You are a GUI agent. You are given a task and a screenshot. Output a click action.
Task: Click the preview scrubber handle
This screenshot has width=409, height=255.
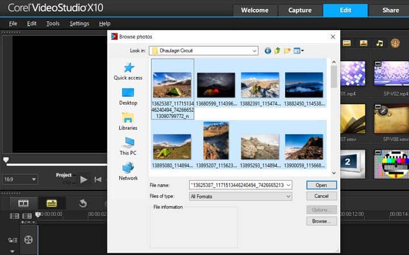[6, 160]
